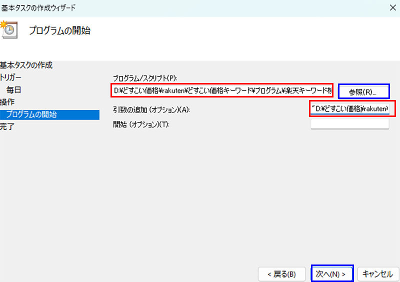Screen dimensions: 400x282
Task: Go forward with 次へ(N) > button
Action: [332, 274]
